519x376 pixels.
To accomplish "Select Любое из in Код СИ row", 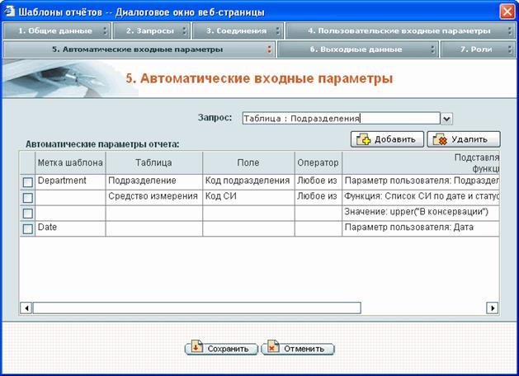I will click(318, 197).
